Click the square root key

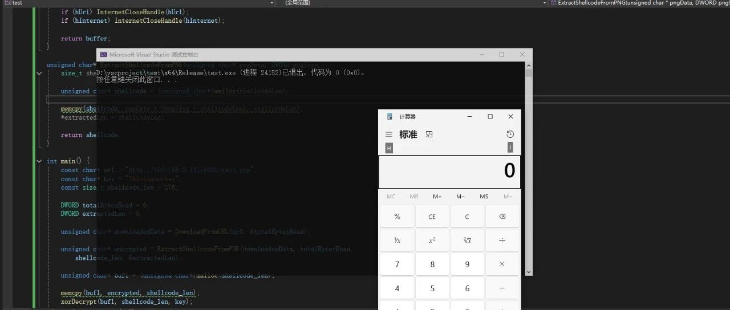467,240
